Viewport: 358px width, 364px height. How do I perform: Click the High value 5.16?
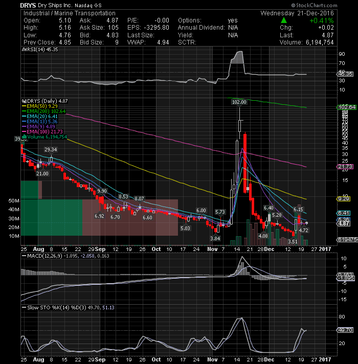point(65,28)
